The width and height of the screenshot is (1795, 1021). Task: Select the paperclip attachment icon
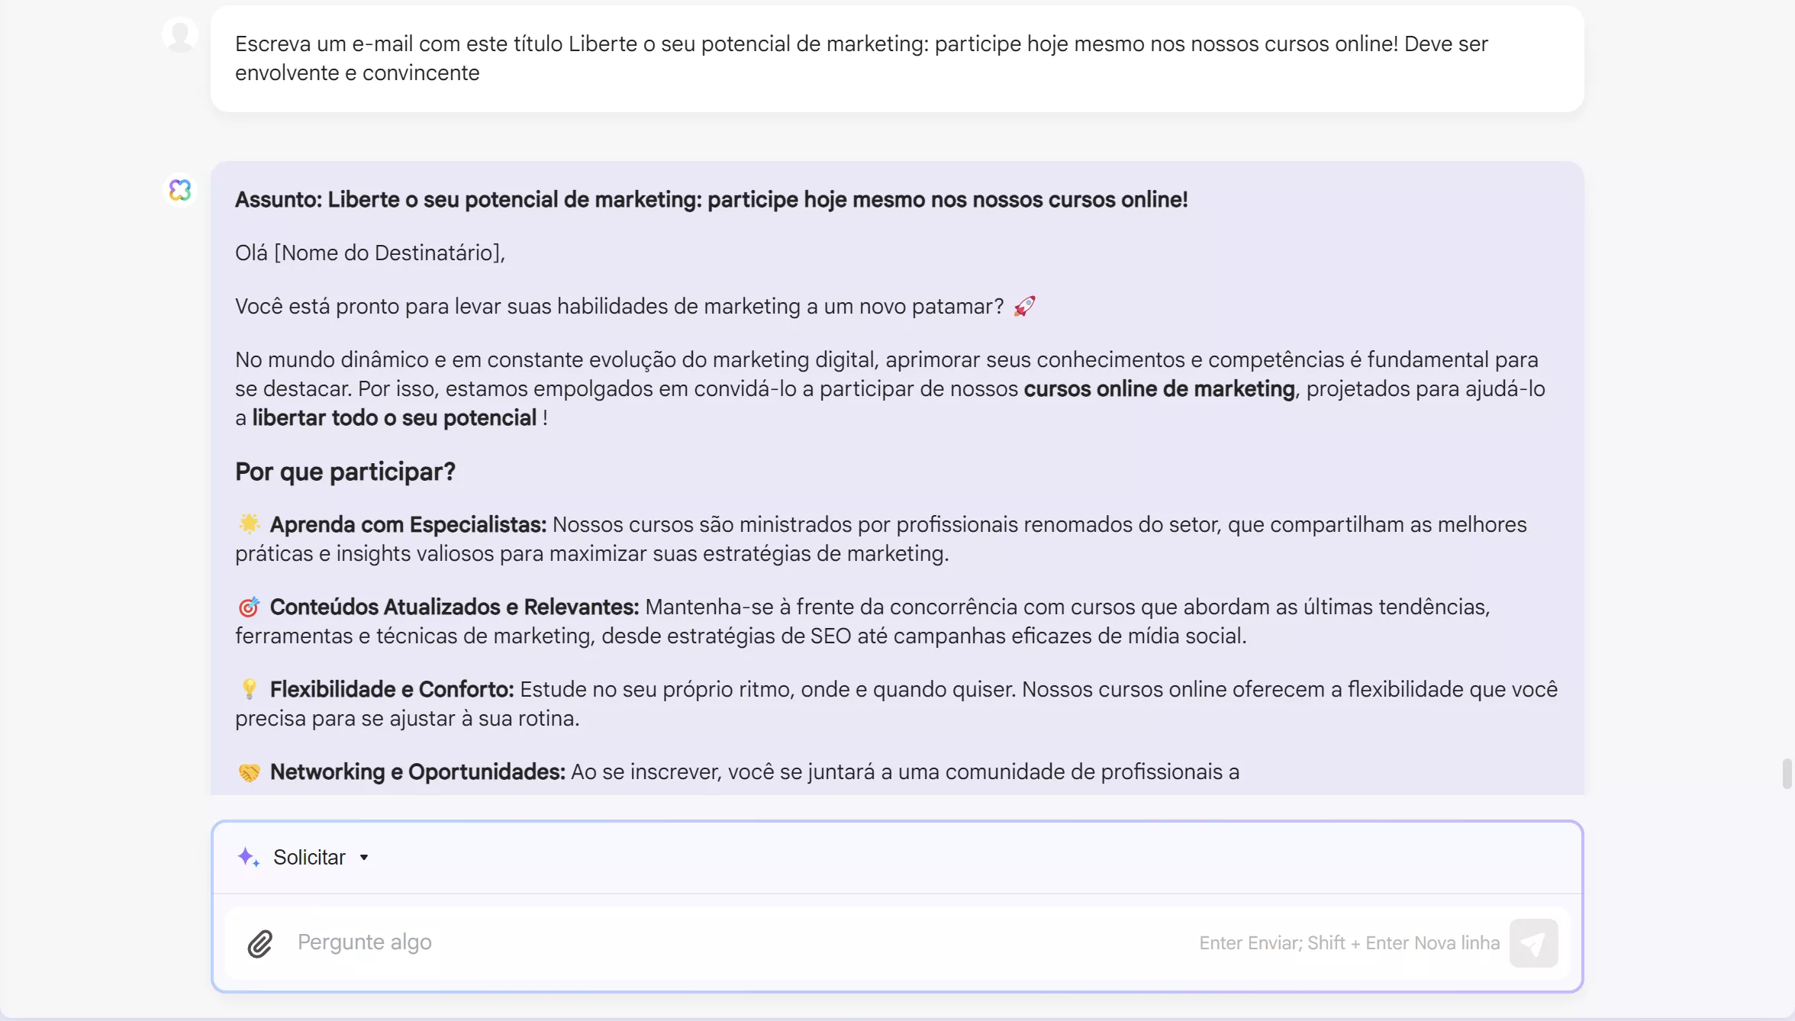tap(259, 944)
